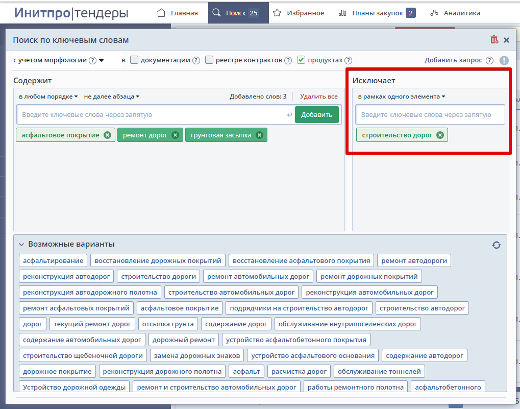Open help icon next to морфологии
This screenshot has height=409, width=520.
[93, 60]
